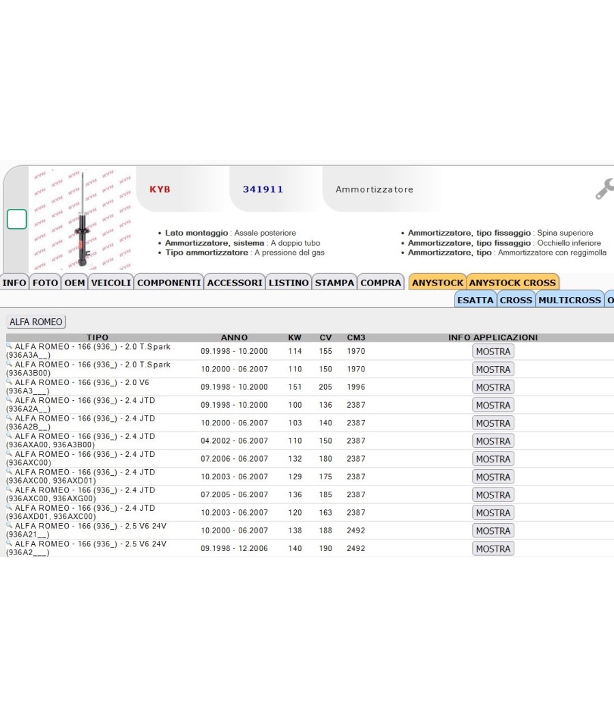Viewport: 614px width, 717px height.
Task: Click the "A pressione del gas" spec line
Action: [x=245, y=253]
